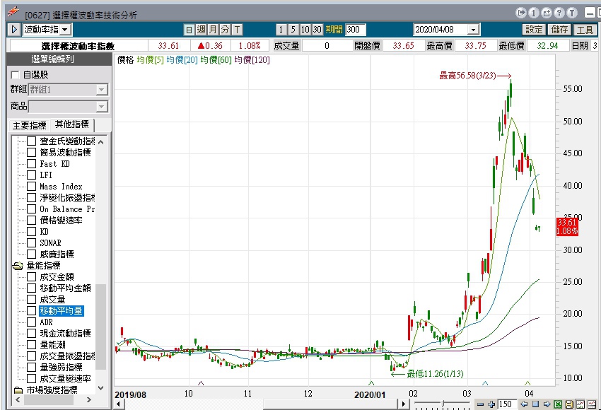Click the round 'T' icon in title bar

[572, 13]
